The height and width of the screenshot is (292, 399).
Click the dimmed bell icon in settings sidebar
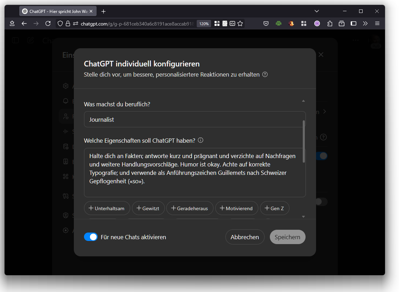[66, 101]
